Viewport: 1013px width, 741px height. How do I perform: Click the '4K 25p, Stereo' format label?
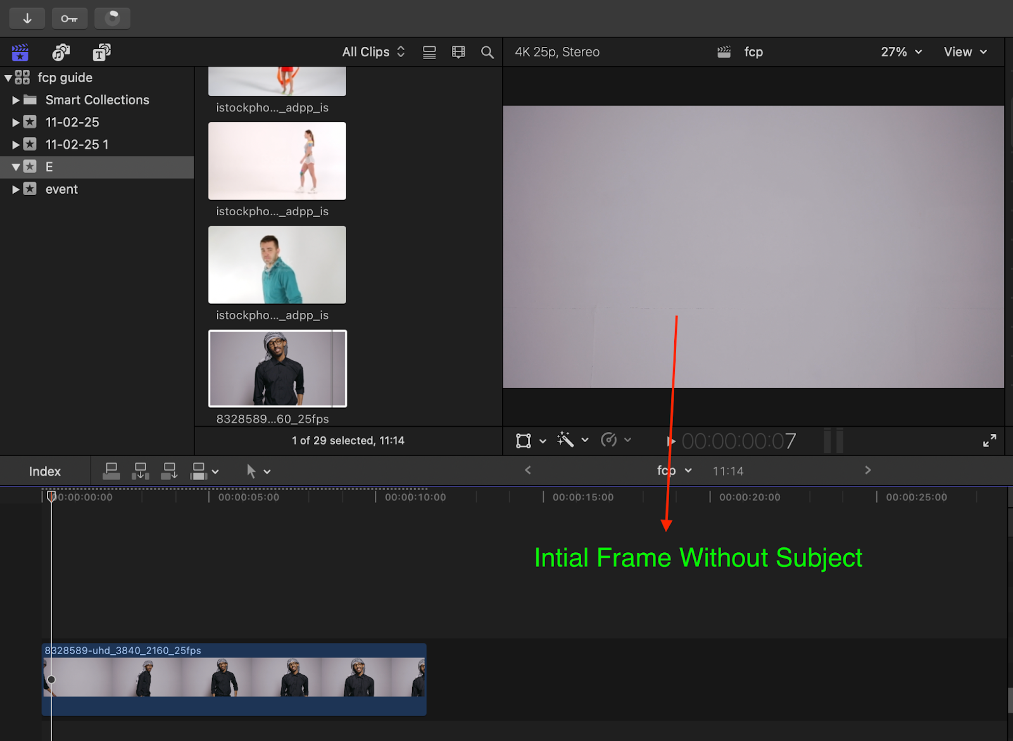557,52
